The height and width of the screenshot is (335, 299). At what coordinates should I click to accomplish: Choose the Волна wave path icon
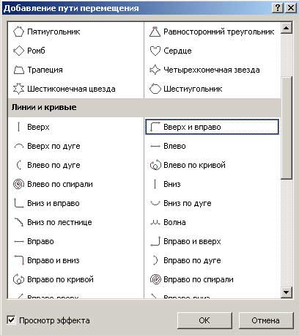[x=155, y=222]
